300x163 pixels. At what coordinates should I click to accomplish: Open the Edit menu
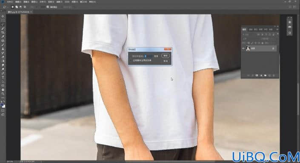click(x=18, y=2)
